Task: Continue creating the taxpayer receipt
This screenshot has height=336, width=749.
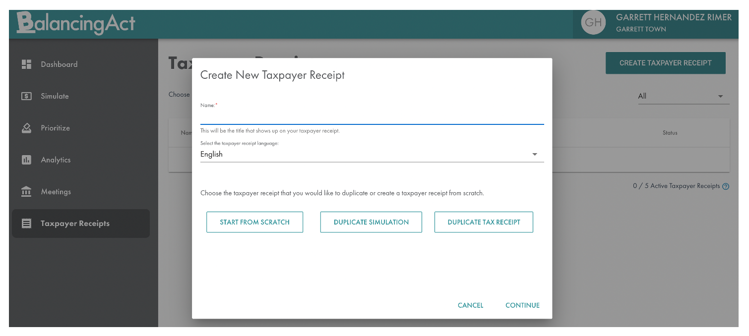Action: (522, 305)
